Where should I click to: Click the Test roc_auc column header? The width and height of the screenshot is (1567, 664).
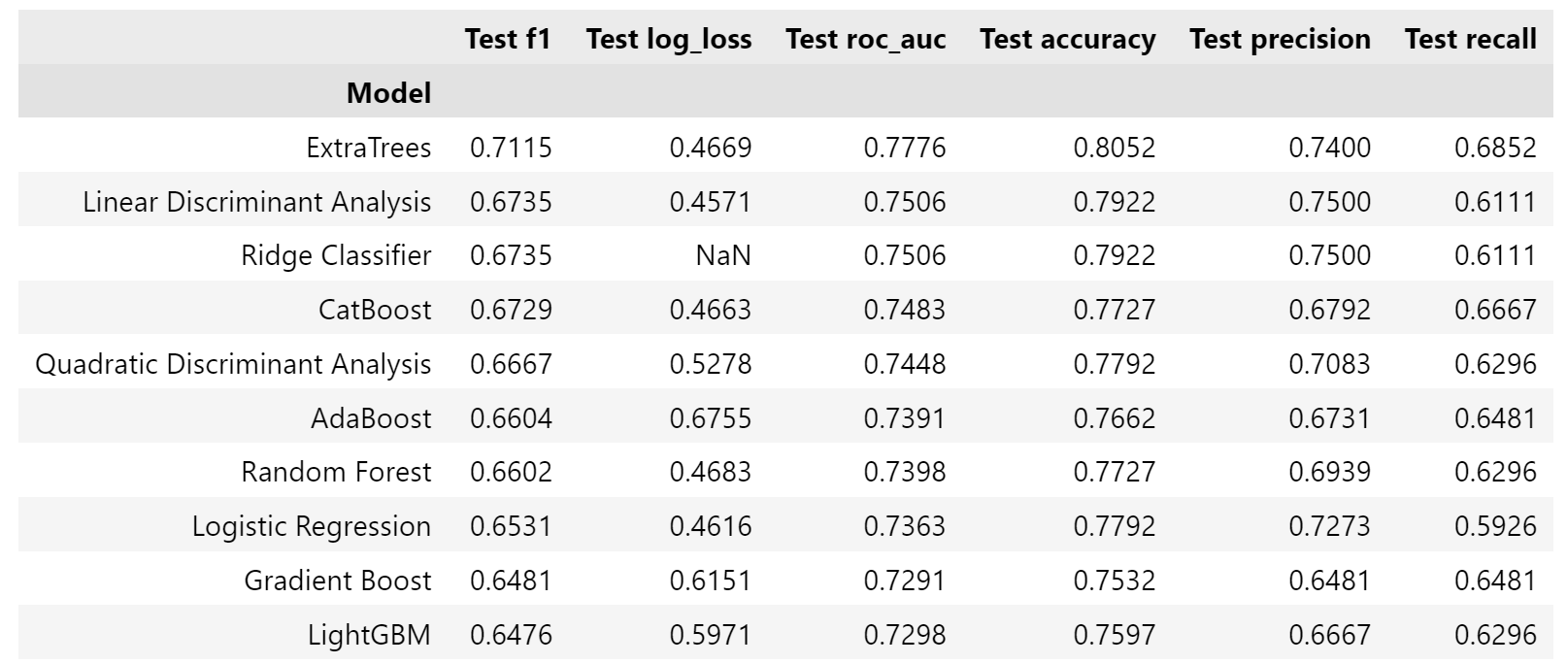865,39
